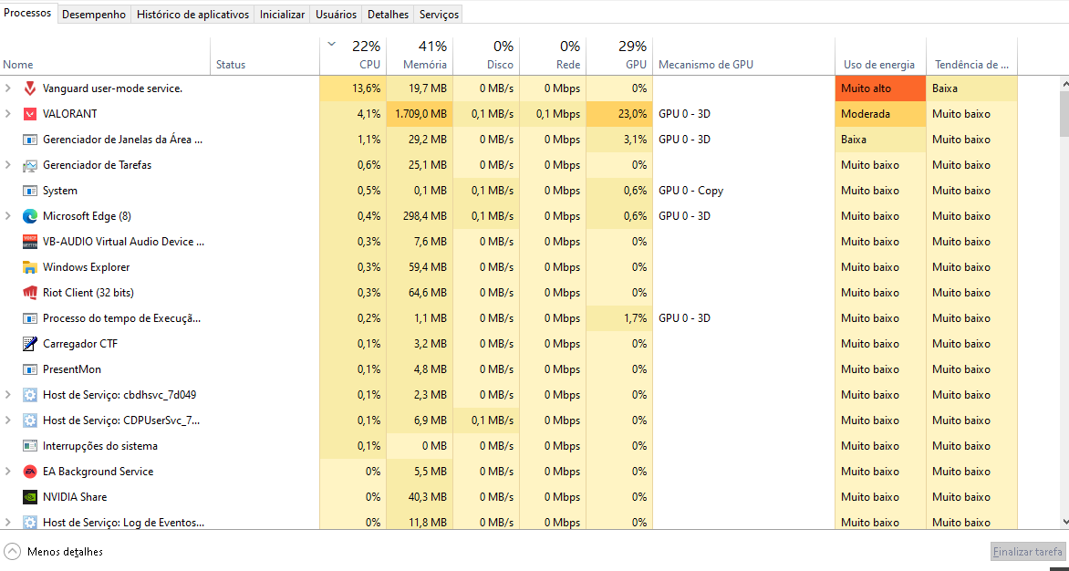
Task: Expand the Vanguard user-mode service row
Action: click(8, 88)
